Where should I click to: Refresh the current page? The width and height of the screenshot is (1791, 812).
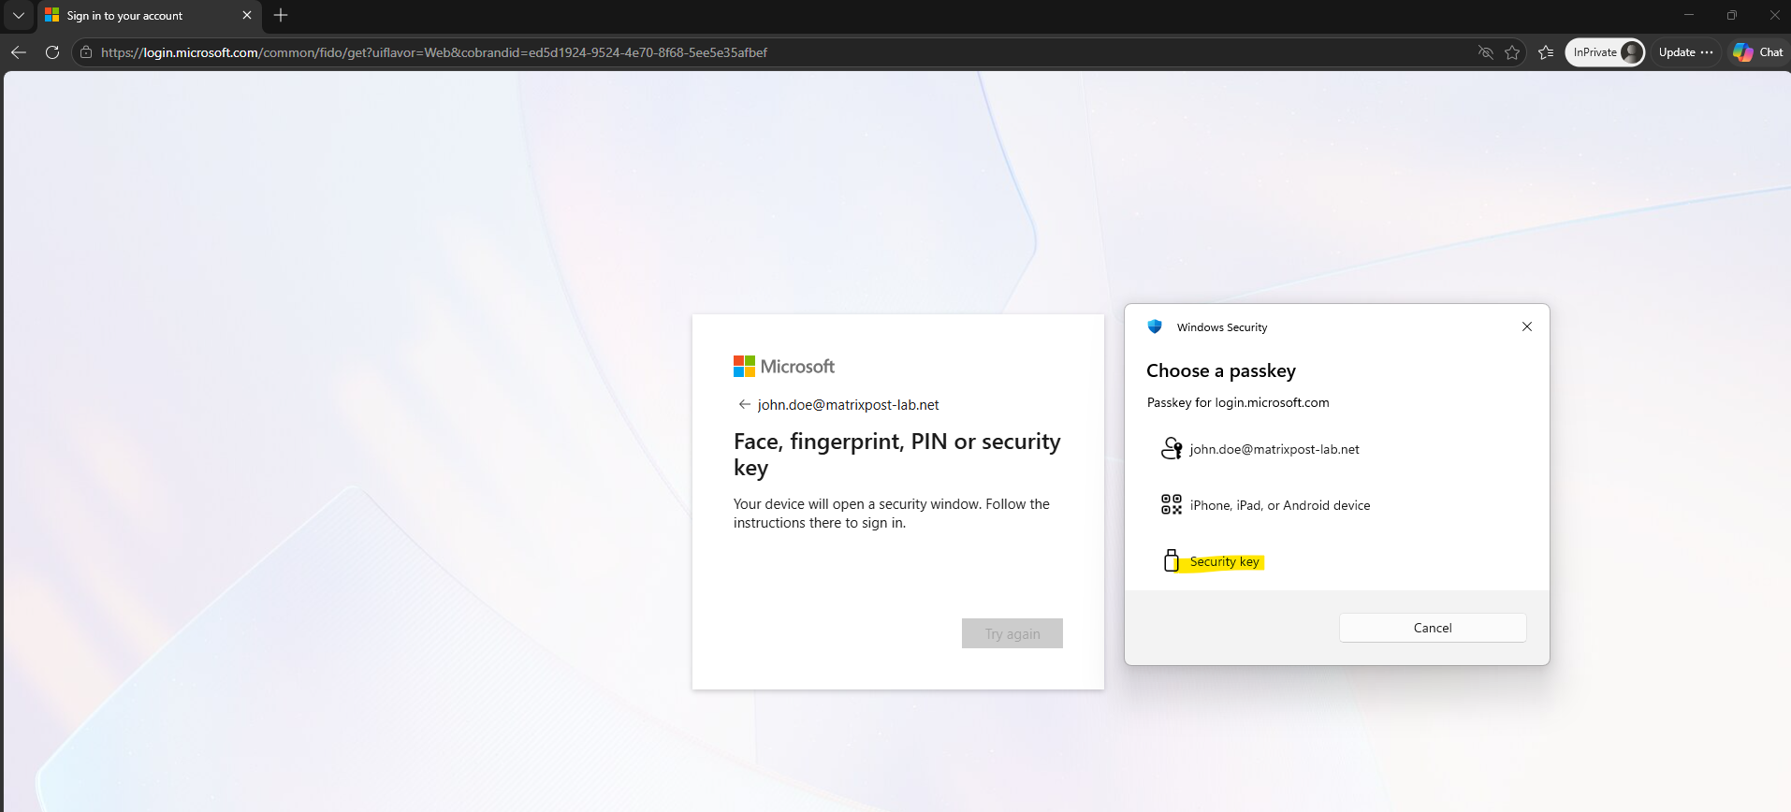(52, 52)
